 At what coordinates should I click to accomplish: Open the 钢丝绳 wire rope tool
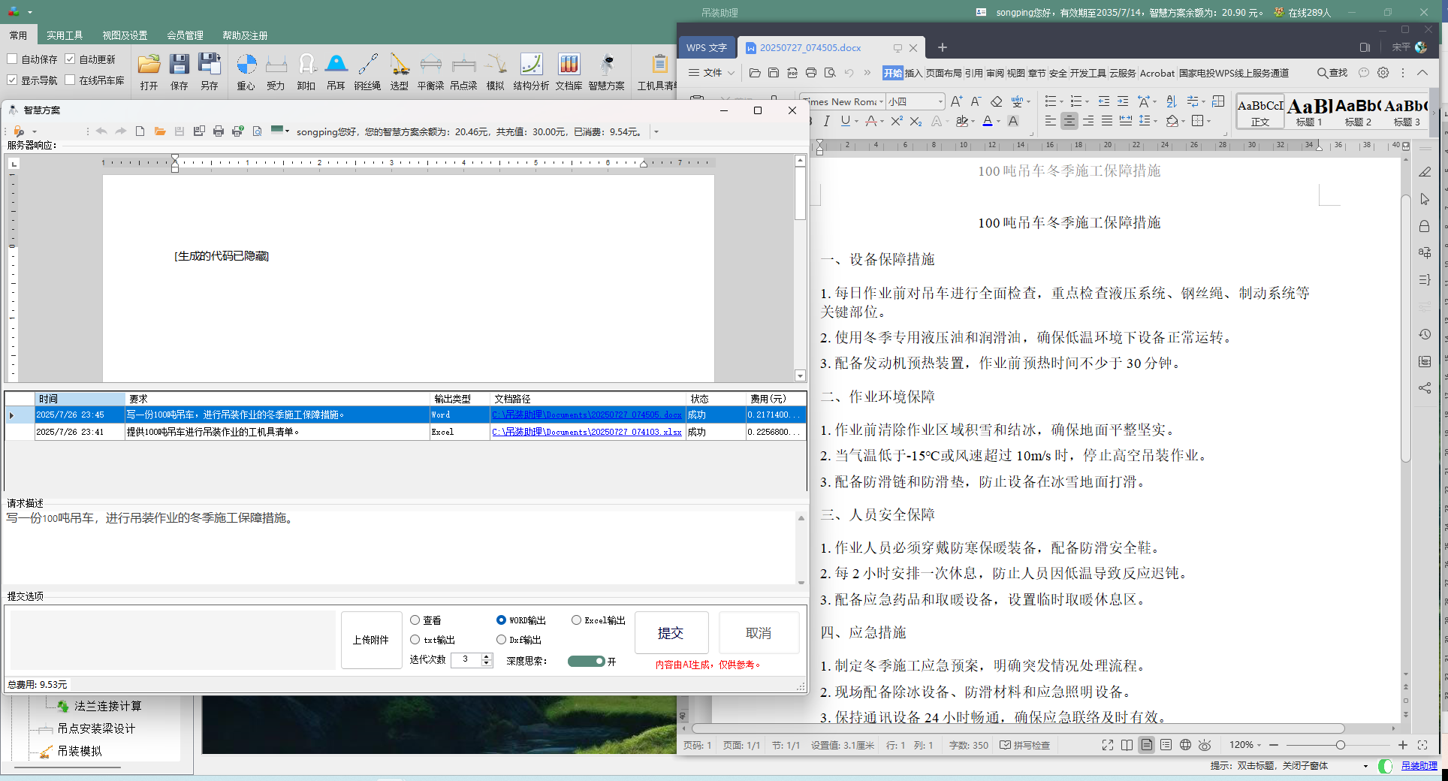pyautogui.click(x=367, y=72)
